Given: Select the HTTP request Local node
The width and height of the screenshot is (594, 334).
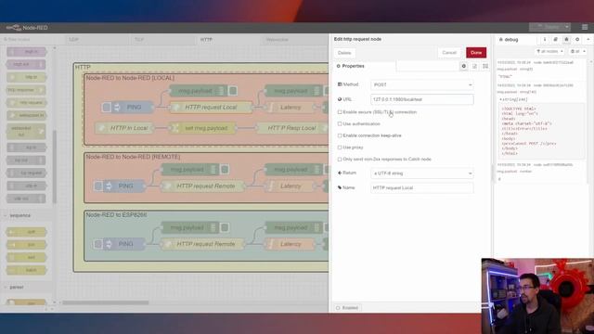Looking at the screenshot, I should (x=211, y=108).
